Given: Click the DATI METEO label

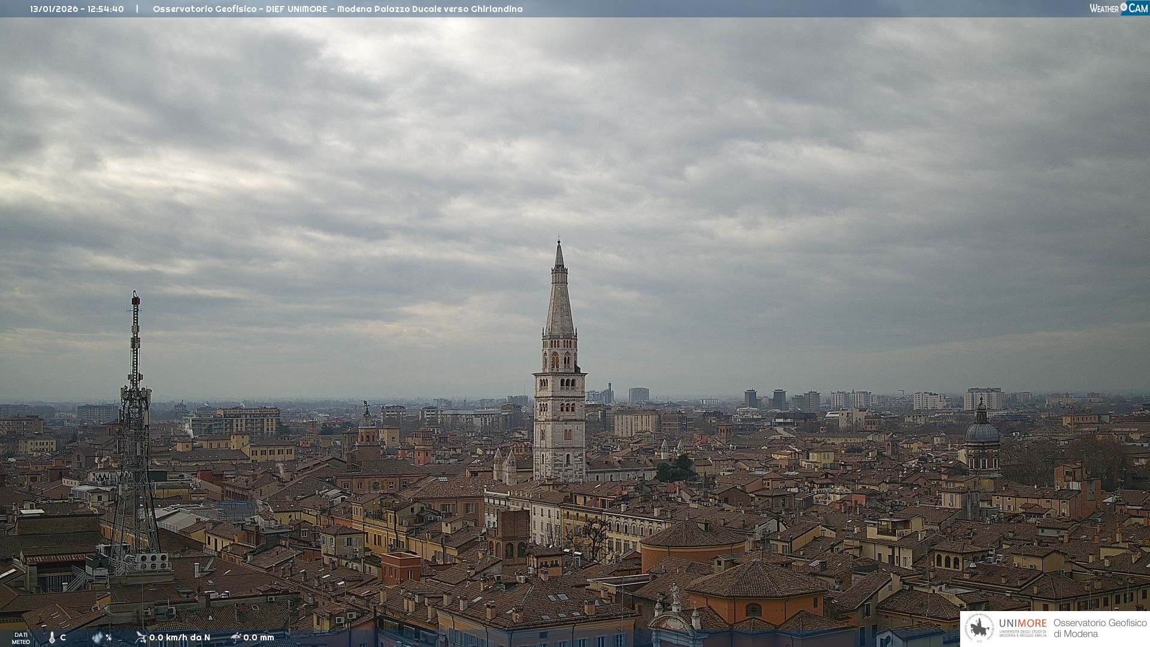Looking at the screenshot, I should pyautogui.click(x=21, y=638).
